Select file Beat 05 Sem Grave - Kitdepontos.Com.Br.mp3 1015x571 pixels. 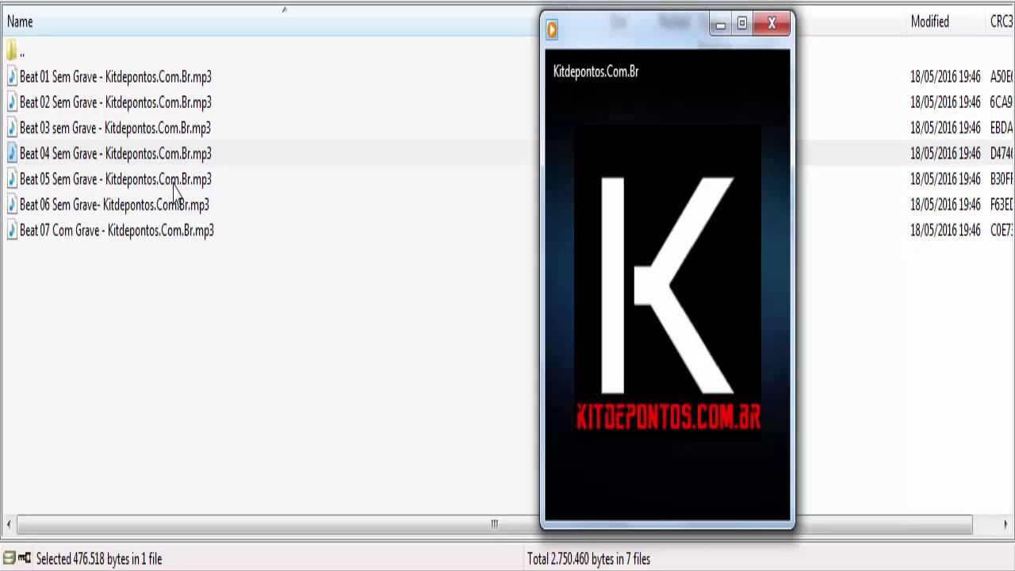pyautogui.click(x=116, y=179)
